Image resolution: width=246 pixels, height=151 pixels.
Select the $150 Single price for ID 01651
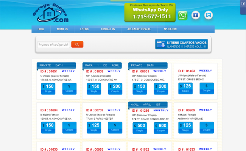pos(48,88)
